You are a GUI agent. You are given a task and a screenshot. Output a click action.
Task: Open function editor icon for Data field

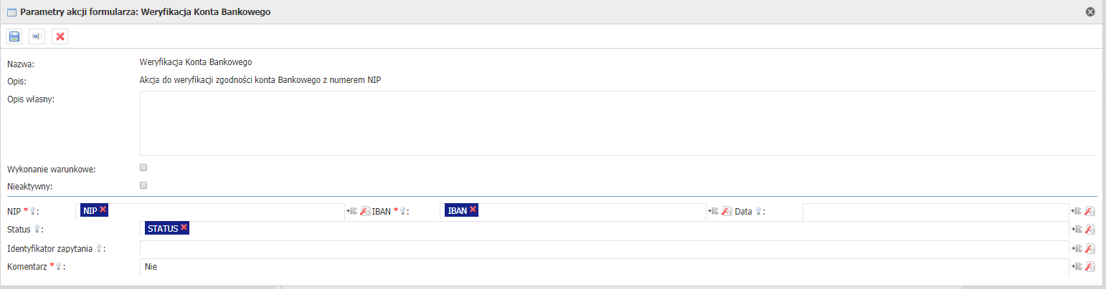[1090, 211]
